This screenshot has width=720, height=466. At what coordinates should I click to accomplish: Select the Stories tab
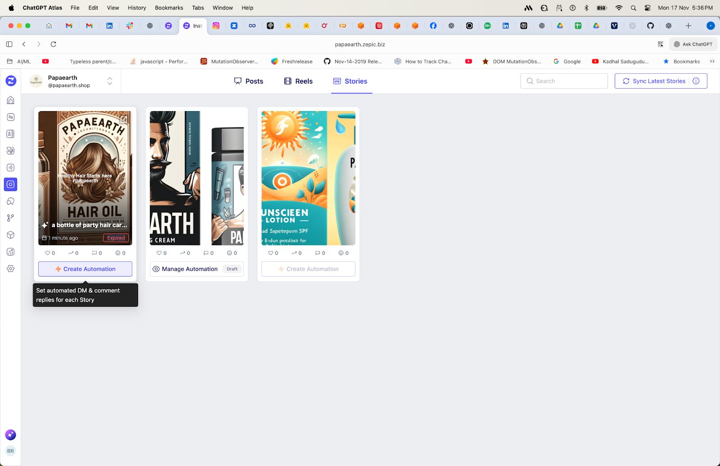(x=350, y=81)
